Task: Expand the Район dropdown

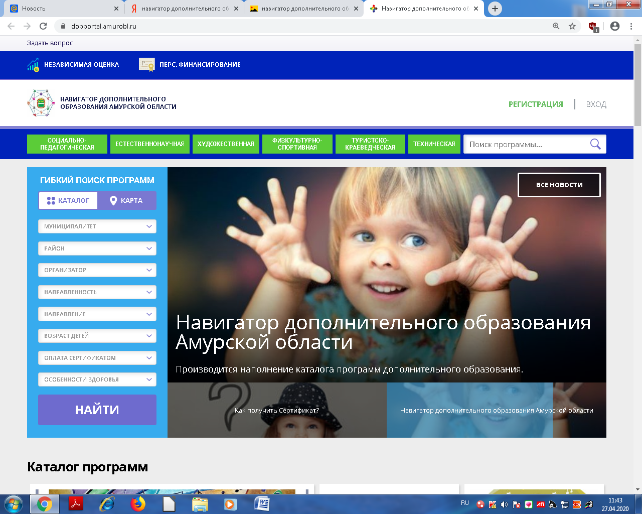Action: (97, 248)
